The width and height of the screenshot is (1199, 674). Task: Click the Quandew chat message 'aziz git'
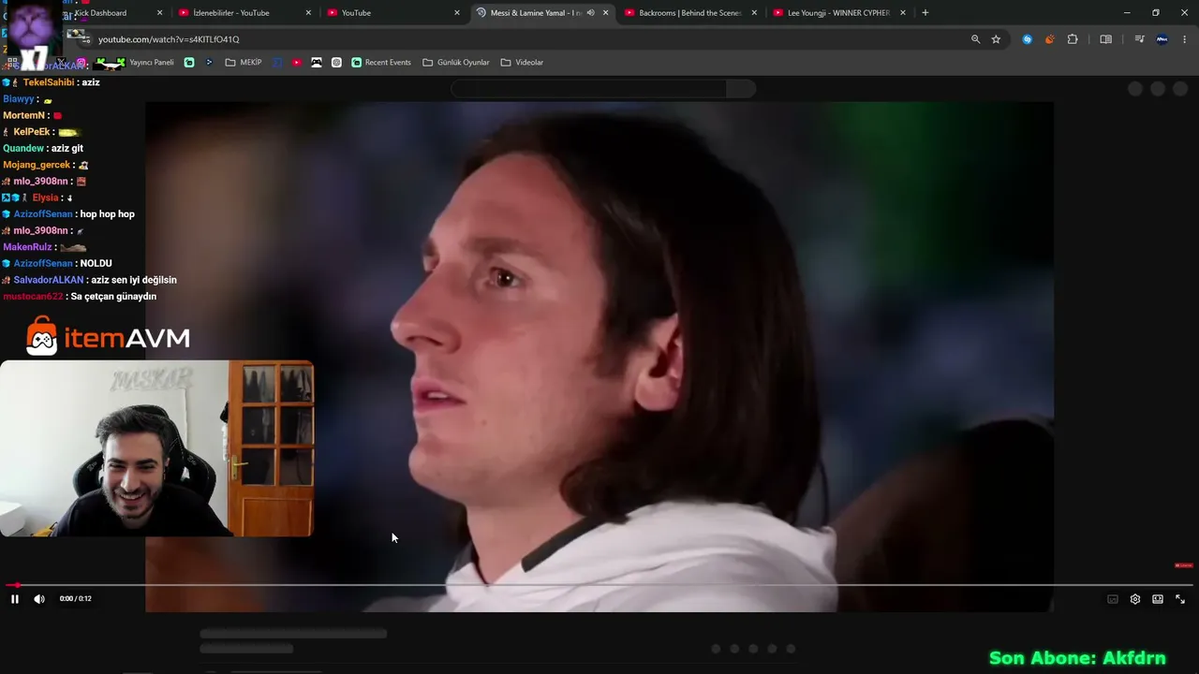pyautogui.click(x=67, y=149)
